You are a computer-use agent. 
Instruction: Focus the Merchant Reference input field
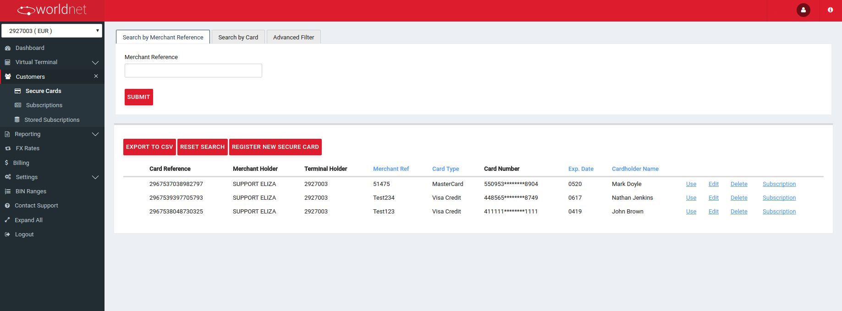193,71
